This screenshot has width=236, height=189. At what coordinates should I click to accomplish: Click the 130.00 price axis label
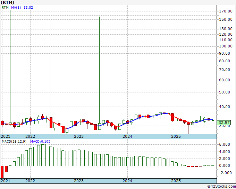226,29
